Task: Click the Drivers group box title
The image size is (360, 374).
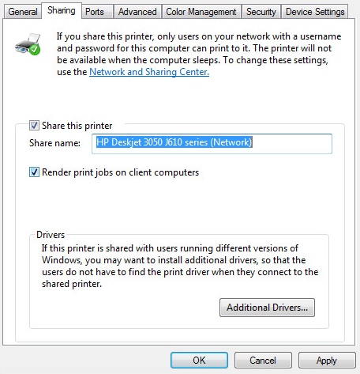Action: pos(51,235)
